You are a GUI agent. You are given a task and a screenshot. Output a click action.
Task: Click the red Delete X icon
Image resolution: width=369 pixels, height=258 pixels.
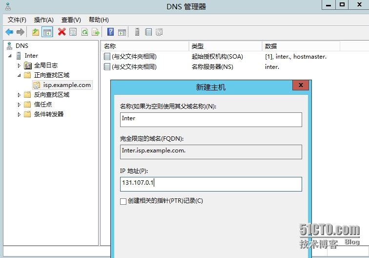tap(61, 32)
